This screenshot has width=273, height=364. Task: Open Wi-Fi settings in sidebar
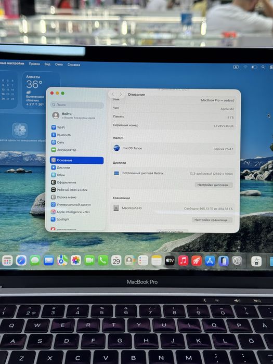pyautogui.click(x=76, y=127)
